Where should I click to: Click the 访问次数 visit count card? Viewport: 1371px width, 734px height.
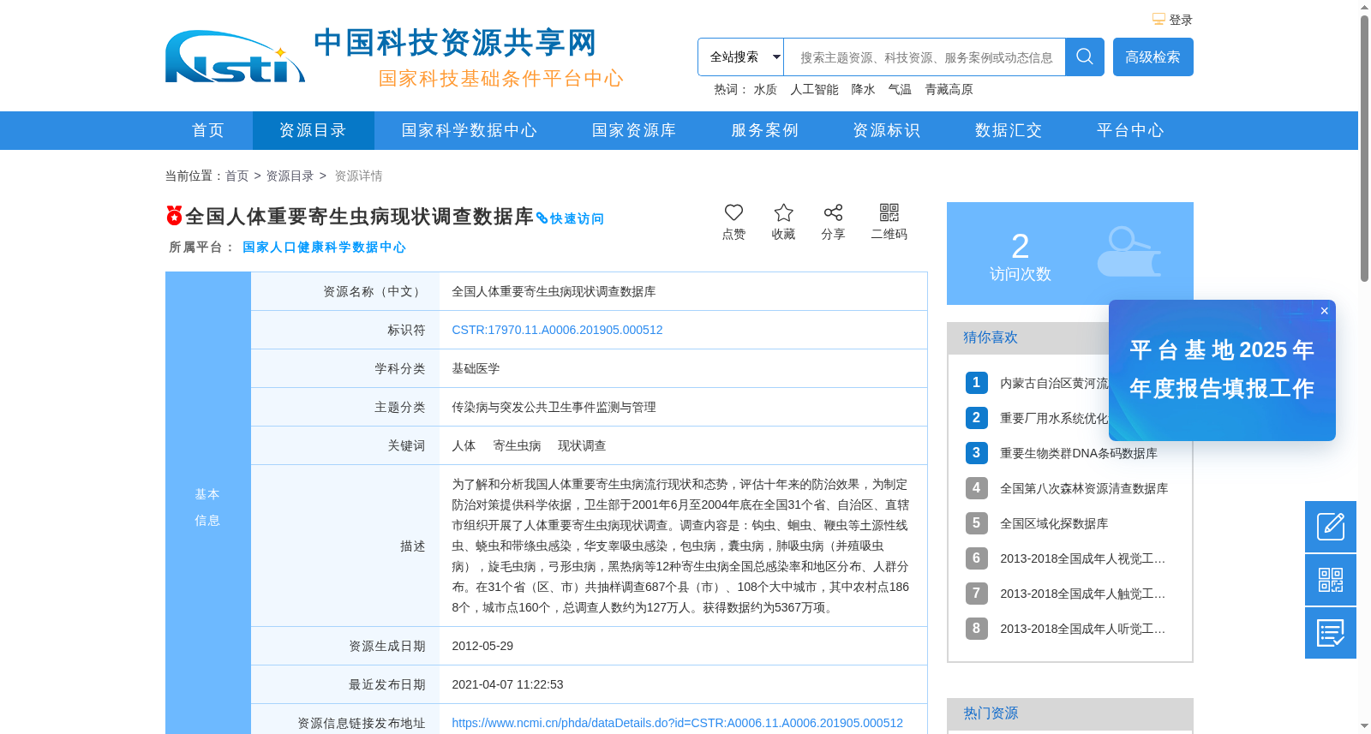point(1070,254)
